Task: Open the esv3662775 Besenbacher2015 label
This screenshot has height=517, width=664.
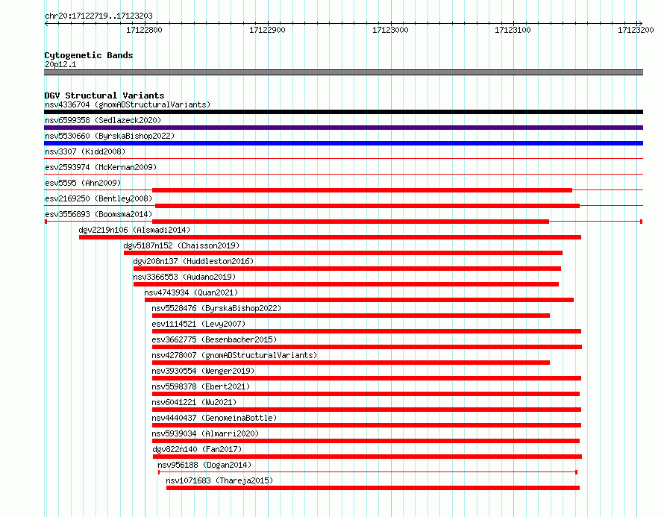Action: tap(214, 339)
